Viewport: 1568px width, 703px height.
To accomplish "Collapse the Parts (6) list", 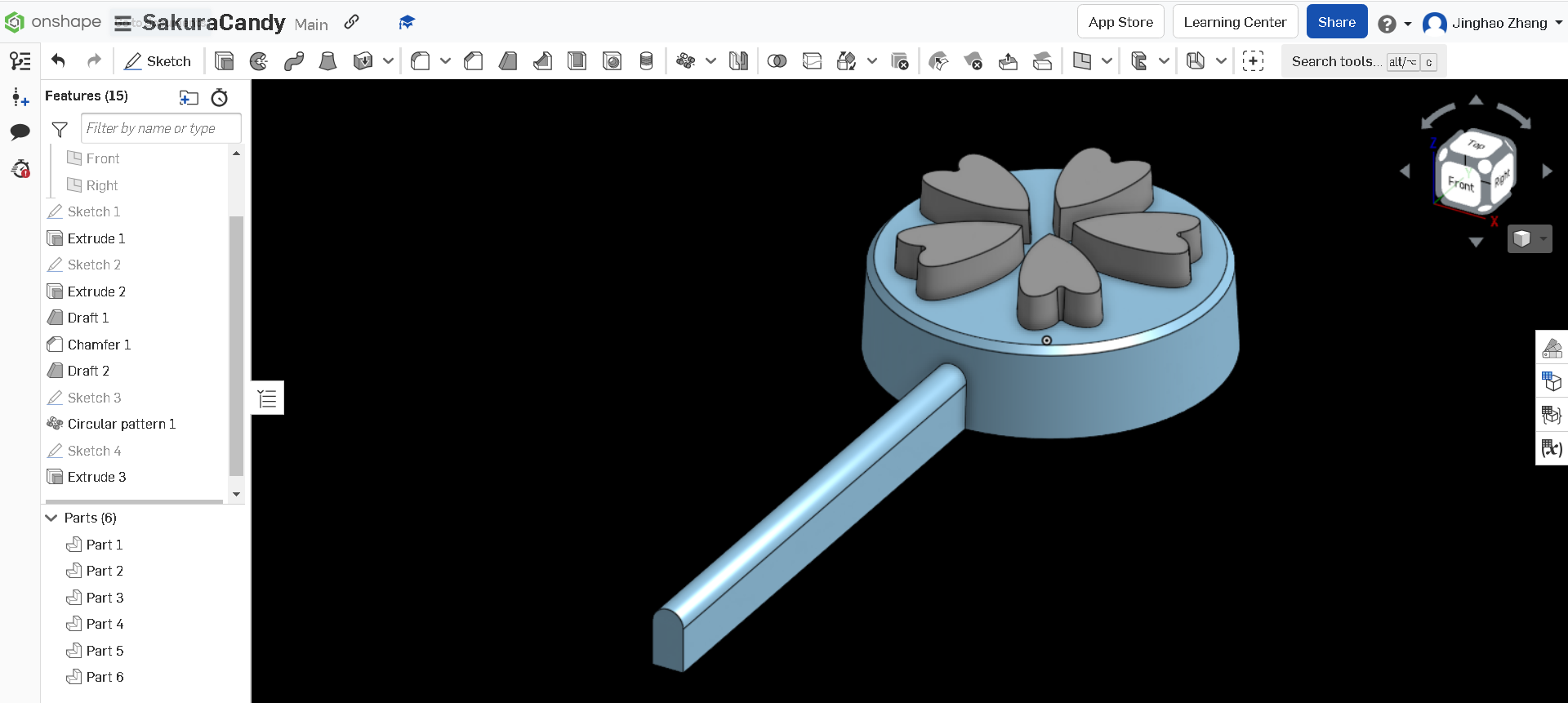I will pyautogui.click(x=51, y=518).
